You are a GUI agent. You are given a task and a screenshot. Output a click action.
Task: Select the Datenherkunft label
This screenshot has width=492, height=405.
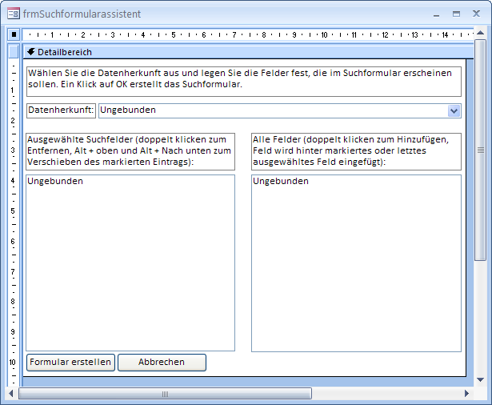point(61,110)
